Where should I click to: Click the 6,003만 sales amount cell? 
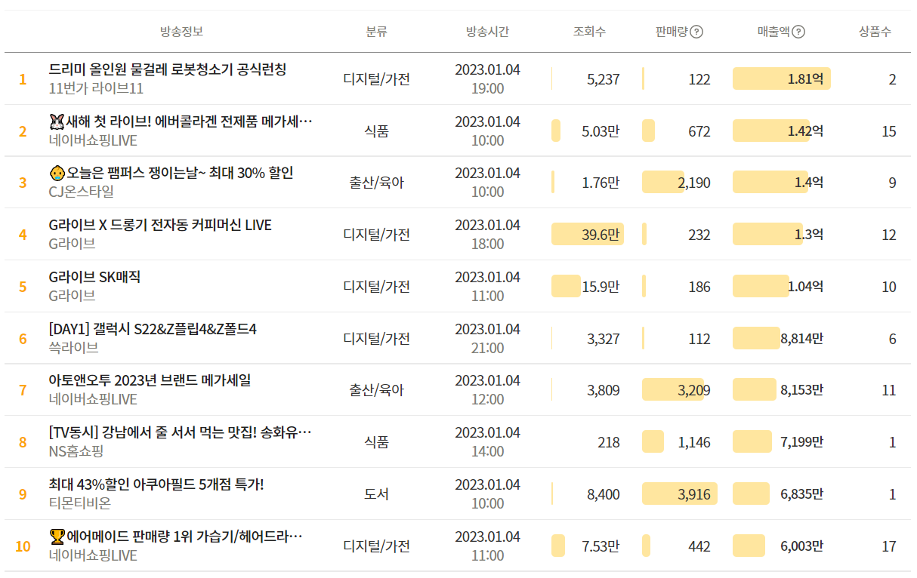(x=802, y=546)
